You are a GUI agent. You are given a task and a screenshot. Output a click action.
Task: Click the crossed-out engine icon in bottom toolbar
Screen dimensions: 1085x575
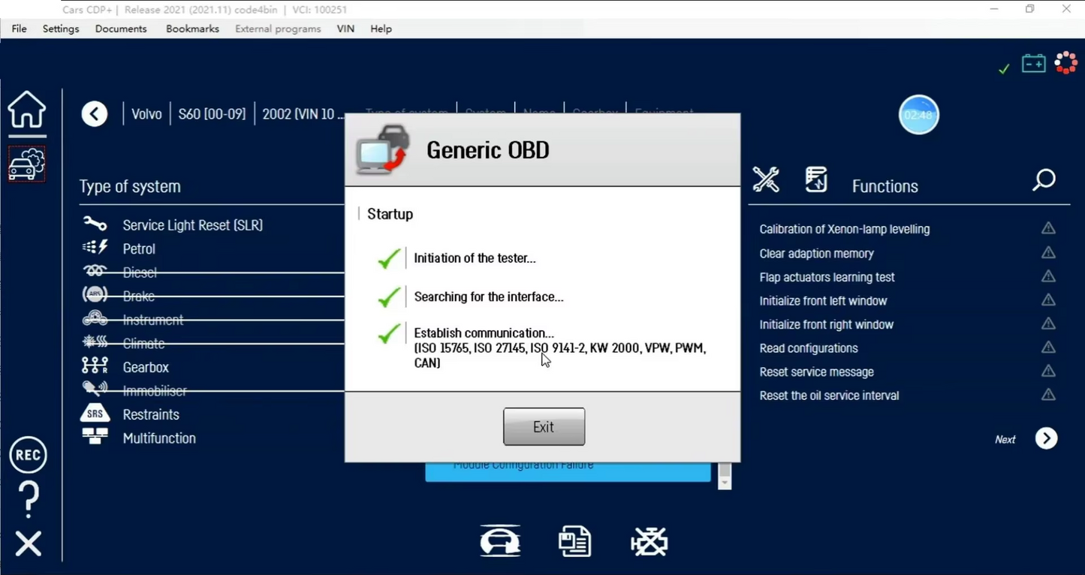tap(649, 541)
